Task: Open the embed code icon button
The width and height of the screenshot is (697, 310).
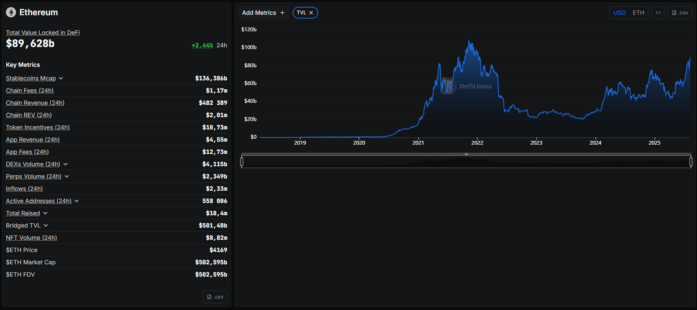Action: [658, 13]
